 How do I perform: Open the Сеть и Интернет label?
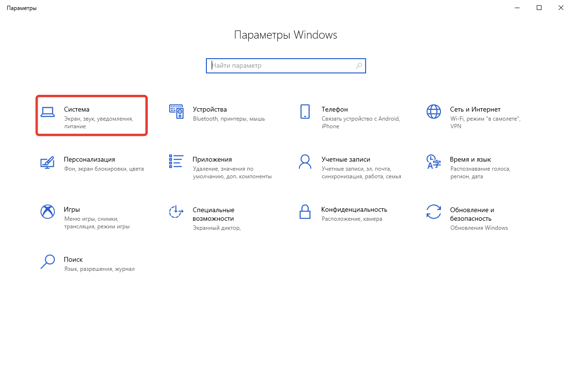pos(475,109)
